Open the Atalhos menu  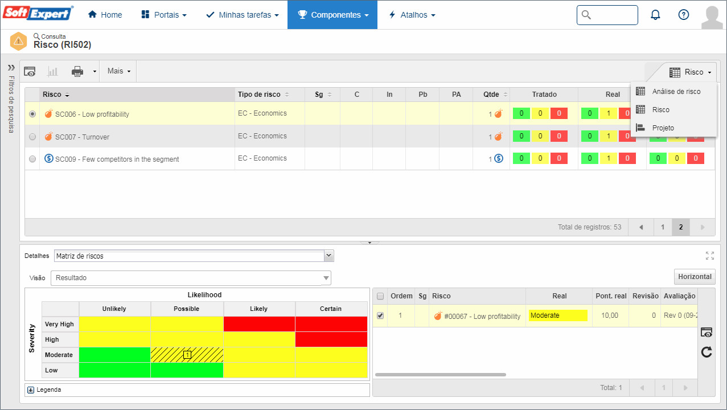[412, 15]
